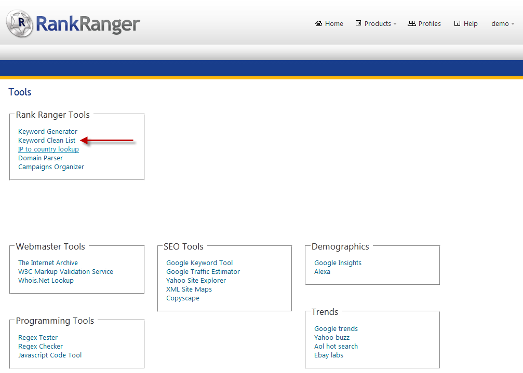This screenshot has height=373, width=523.
Task: Open the Alexa link
Action: point(322,272)
